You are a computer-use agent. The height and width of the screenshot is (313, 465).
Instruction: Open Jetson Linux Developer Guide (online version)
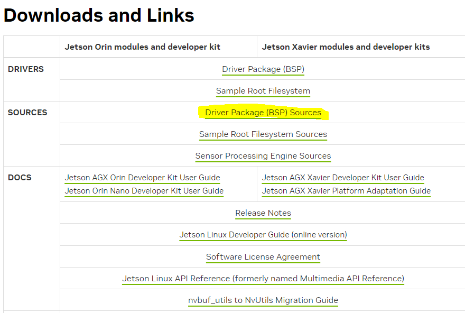tap(263, 235)
